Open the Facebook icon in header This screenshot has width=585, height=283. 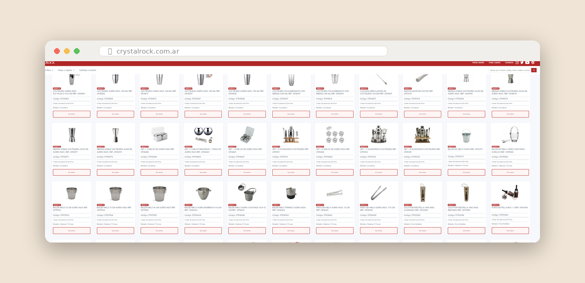(533, 63)
